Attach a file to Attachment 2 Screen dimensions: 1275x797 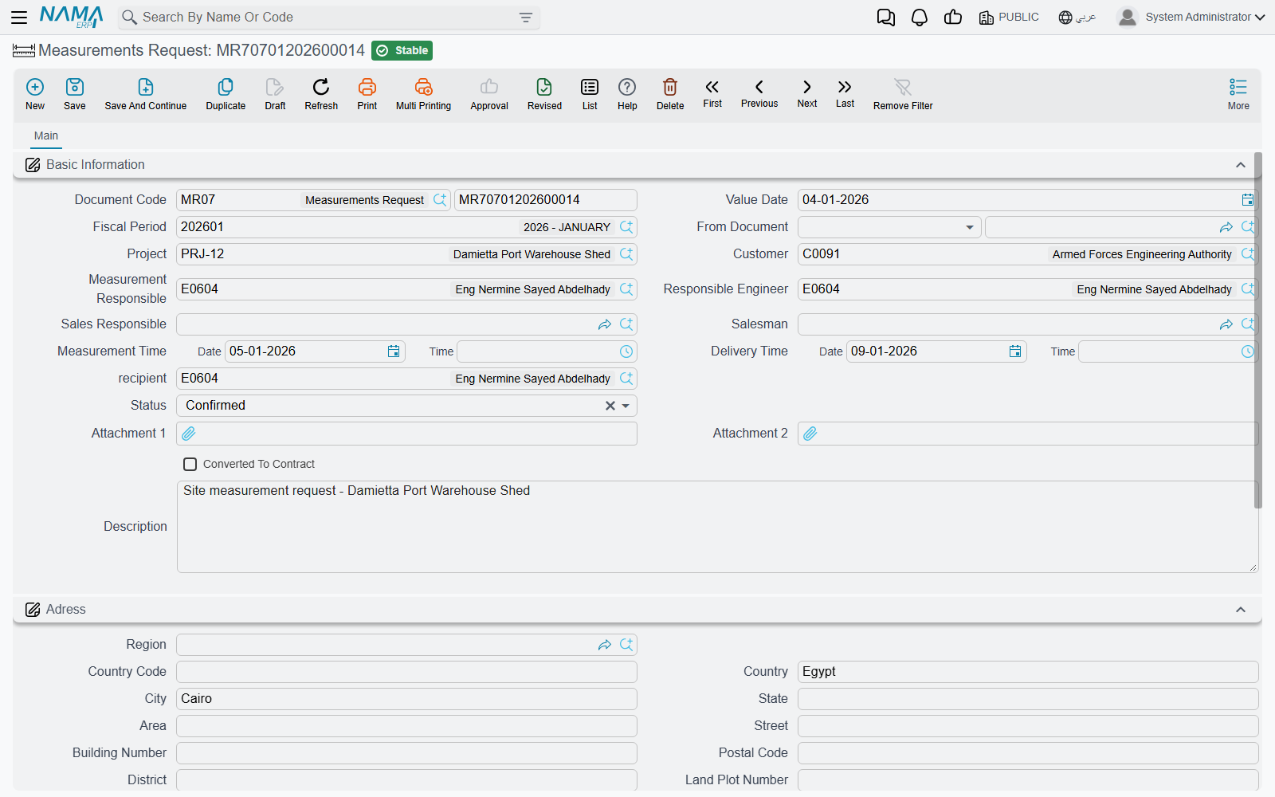(x=810, y=434)
